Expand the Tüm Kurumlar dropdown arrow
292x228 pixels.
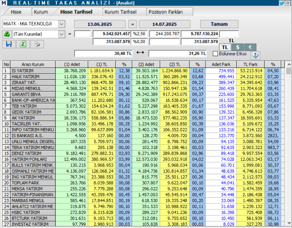62,34
